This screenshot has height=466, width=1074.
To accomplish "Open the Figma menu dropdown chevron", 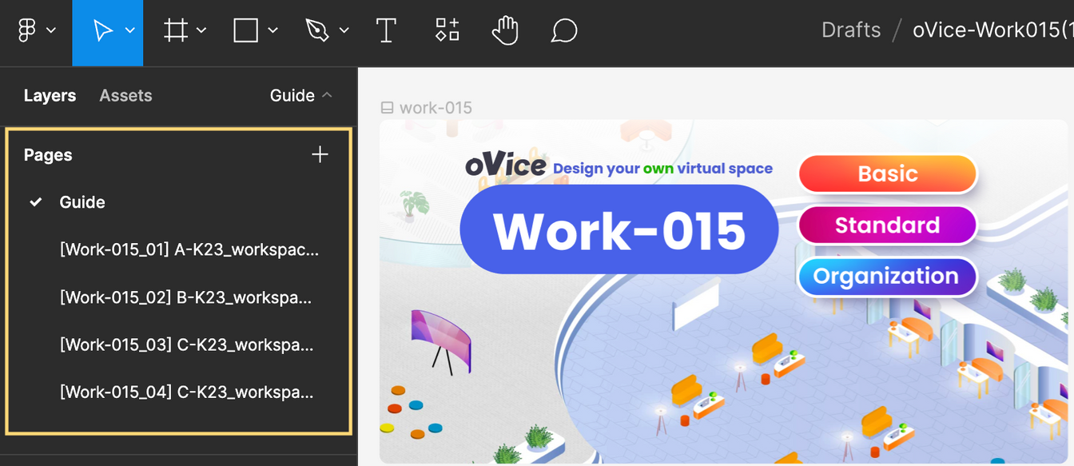I will coord(51,30).
